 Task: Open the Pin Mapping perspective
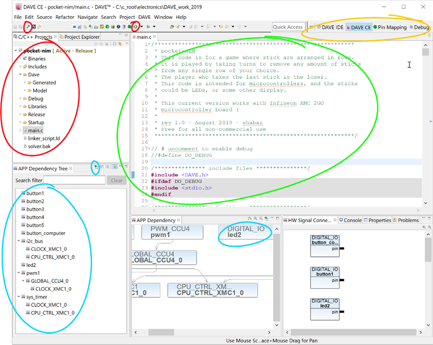(390, 27)
